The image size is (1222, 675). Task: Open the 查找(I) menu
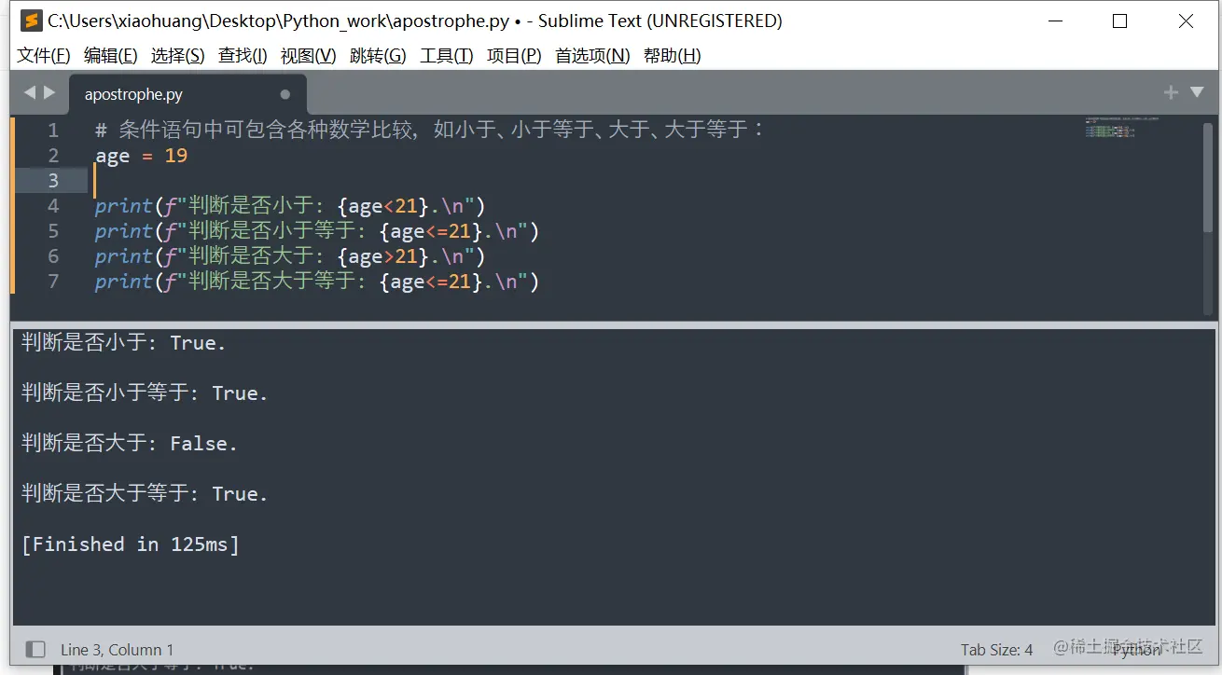pyautogui.click(x=243, y=56)
